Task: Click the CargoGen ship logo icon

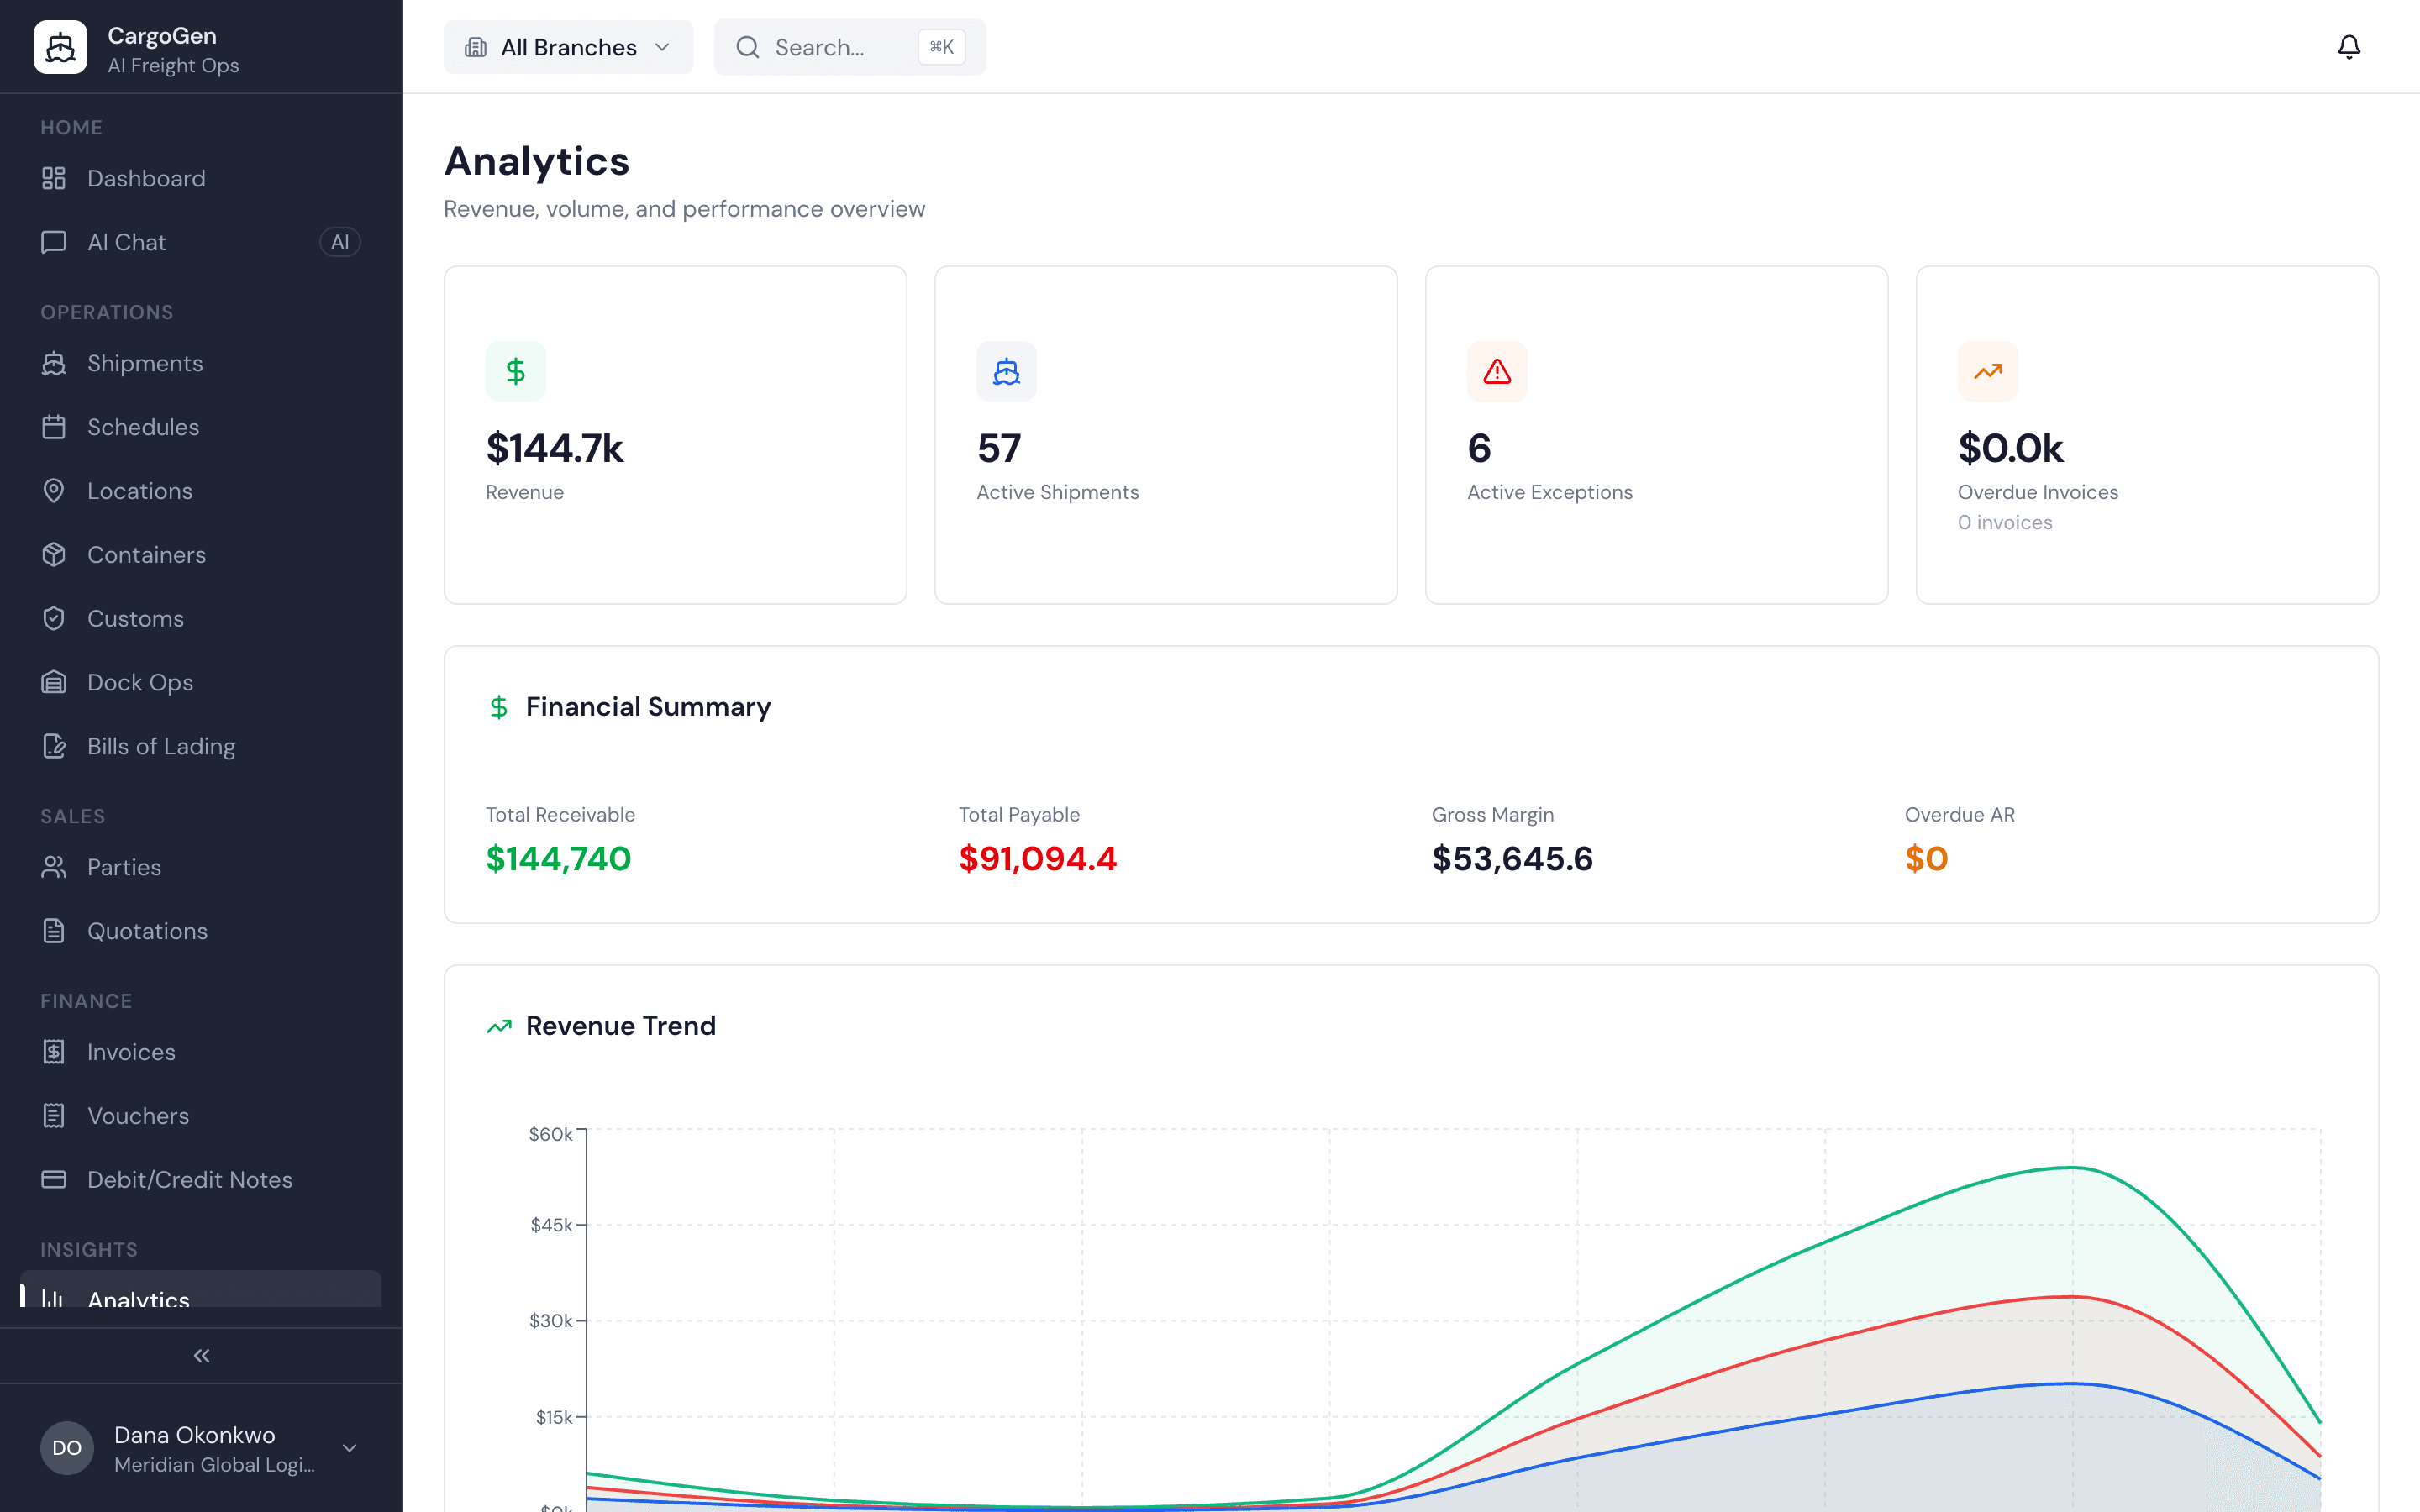Action: (x=60, y=47)
